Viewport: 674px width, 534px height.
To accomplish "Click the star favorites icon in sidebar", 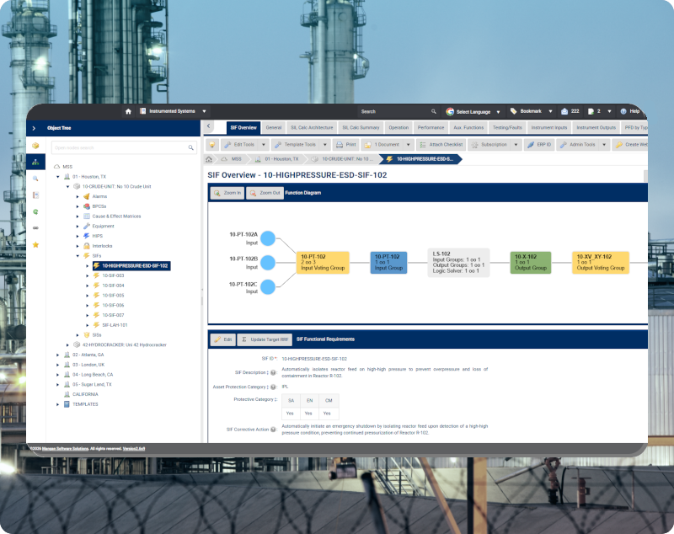I will click(35, 244).
